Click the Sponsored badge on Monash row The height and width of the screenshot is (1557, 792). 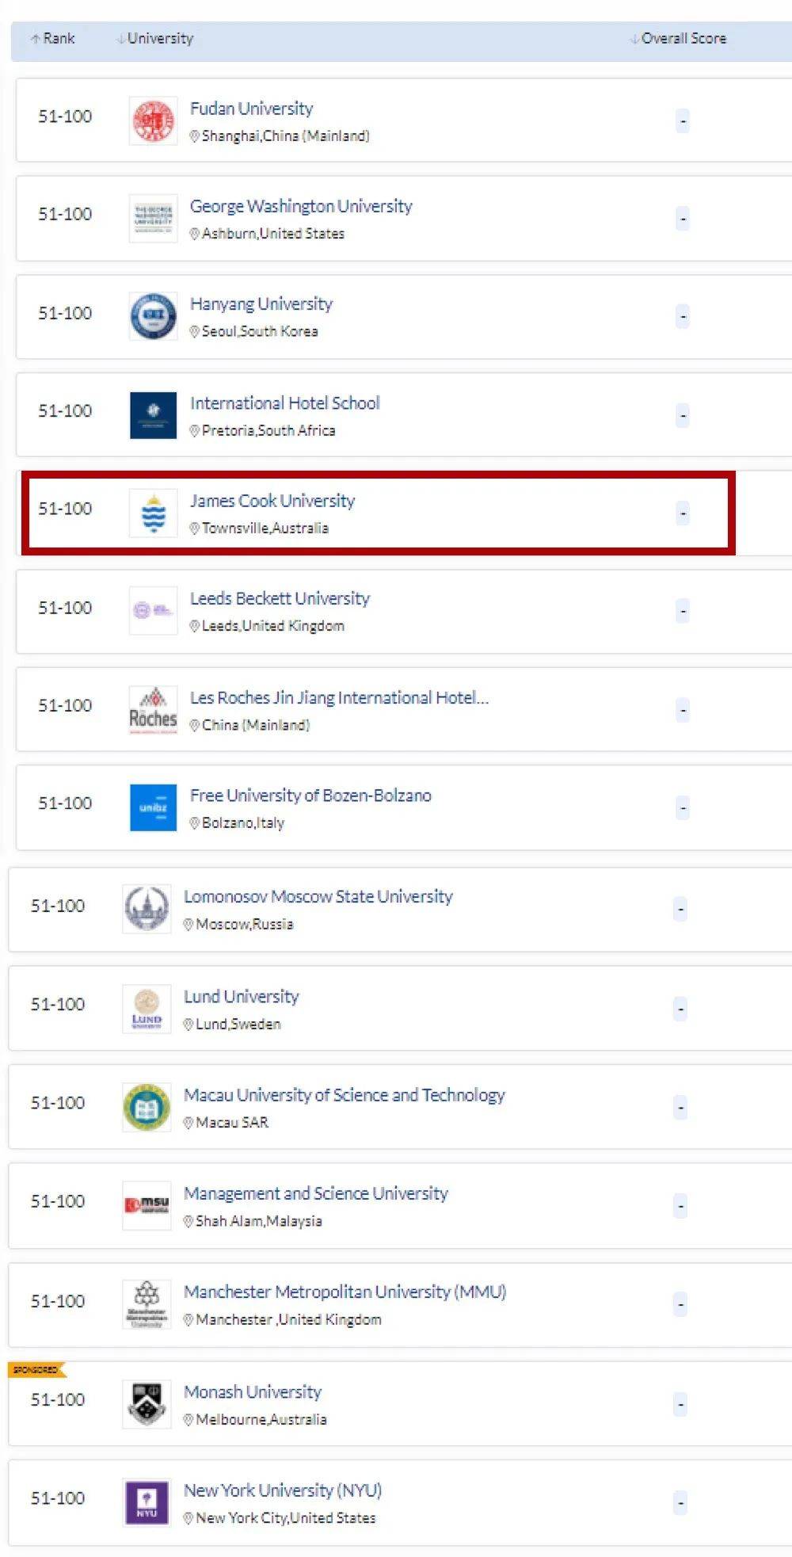[x=36, y=1369]
